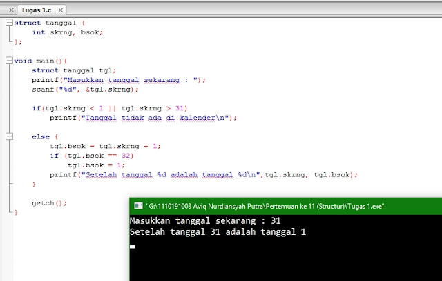Click the line 'int skrng, bsok;'
Screen dimensions: 442x281
point(67,32)
